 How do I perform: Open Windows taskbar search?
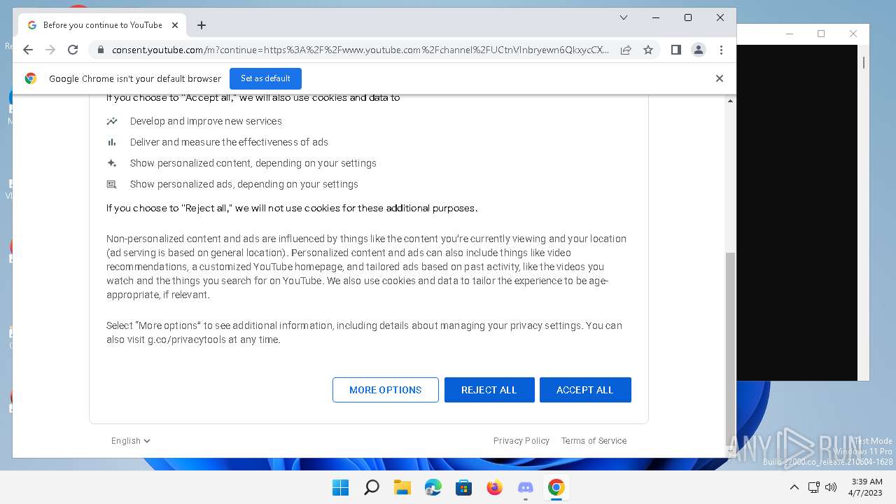tap(372, 488)
